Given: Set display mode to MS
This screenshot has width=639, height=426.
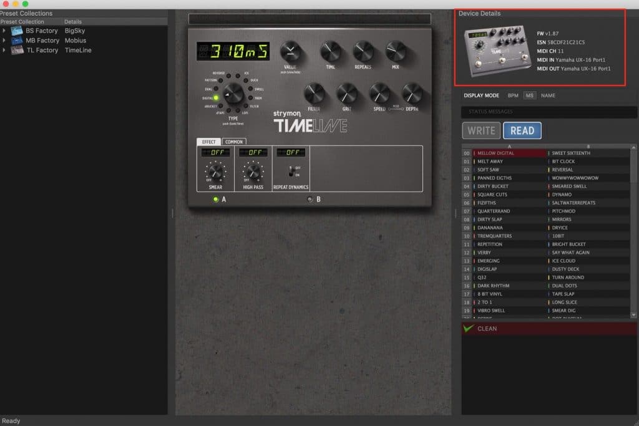Looking at the screenshot, I should 529,95.
